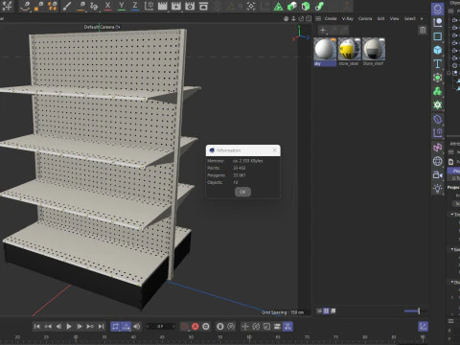Click the current frame input field
This screenshot has width=460, height=345.
coord(161,326)
